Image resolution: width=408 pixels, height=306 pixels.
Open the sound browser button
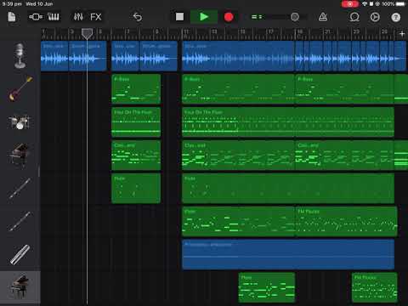tap(36, 17)
